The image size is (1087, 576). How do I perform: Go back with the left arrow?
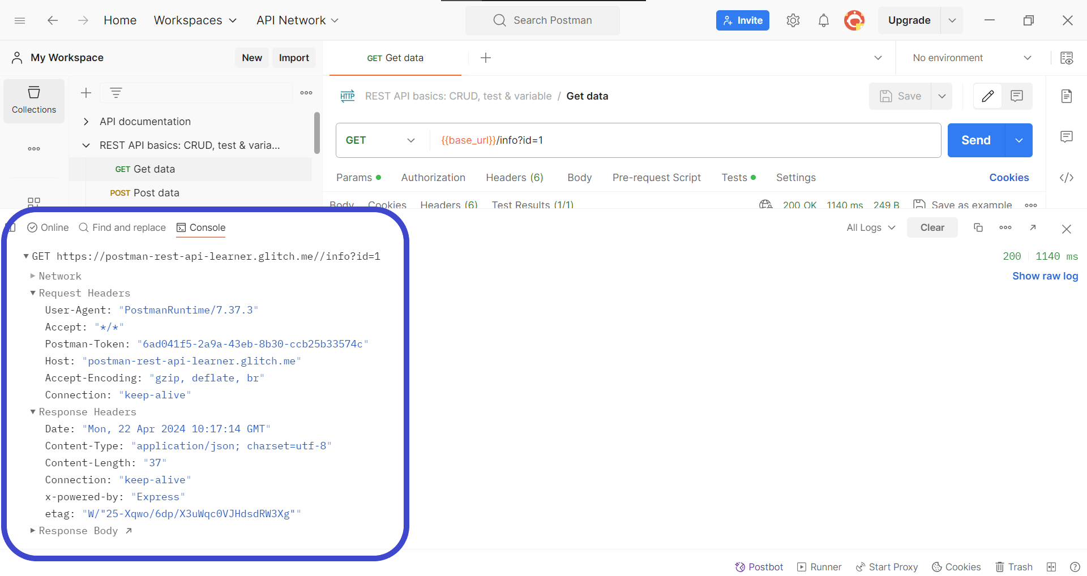[x=53, y=20]
